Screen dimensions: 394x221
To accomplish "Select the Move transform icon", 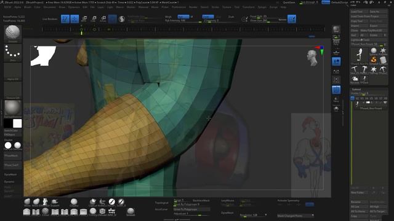I will tap(84, 19).
